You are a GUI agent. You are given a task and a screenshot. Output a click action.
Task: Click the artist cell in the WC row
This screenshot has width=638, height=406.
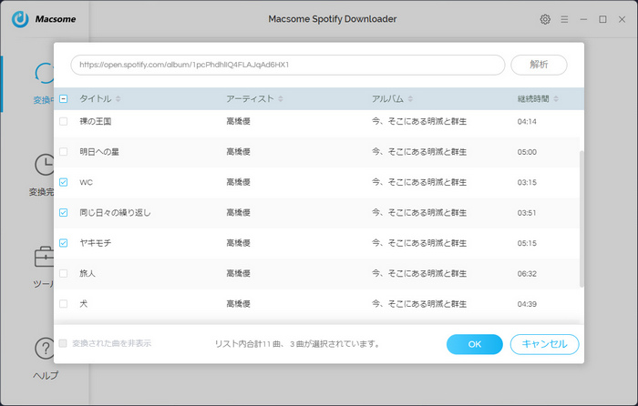click(x=239, y=182)
